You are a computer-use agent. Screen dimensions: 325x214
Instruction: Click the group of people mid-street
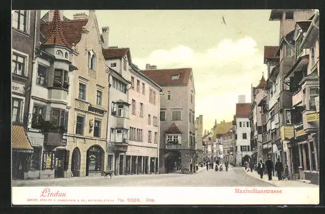[216, 166]
